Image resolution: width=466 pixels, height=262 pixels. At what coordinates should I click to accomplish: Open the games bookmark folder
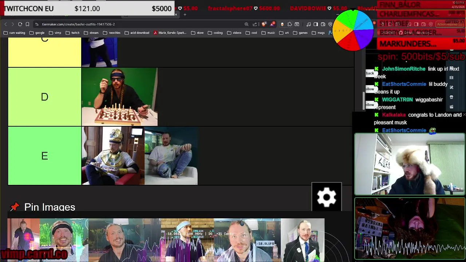pos(300,33)
